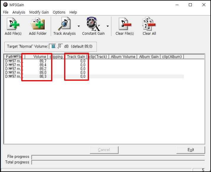Click the Exit button
The image size is (211, 172).
pos(191,150)
